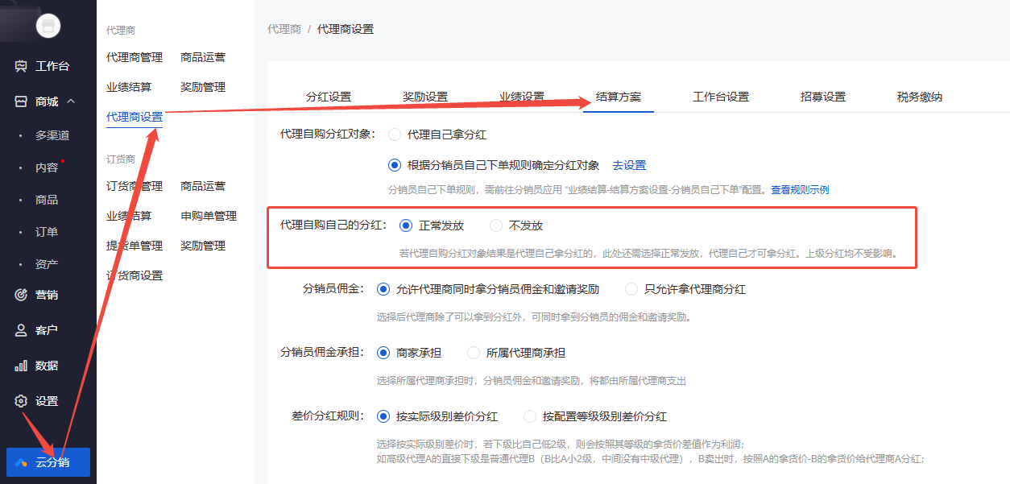Image resolution: width=1010 pixels, height=484 pixels.
Task: Open 工作台 workbench icon in sidebar
Action: pyautogui.click(x=21, y=66)
